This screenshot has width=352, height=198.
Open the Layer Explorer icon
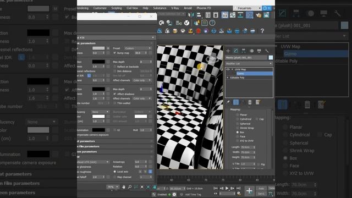point(216,15)
